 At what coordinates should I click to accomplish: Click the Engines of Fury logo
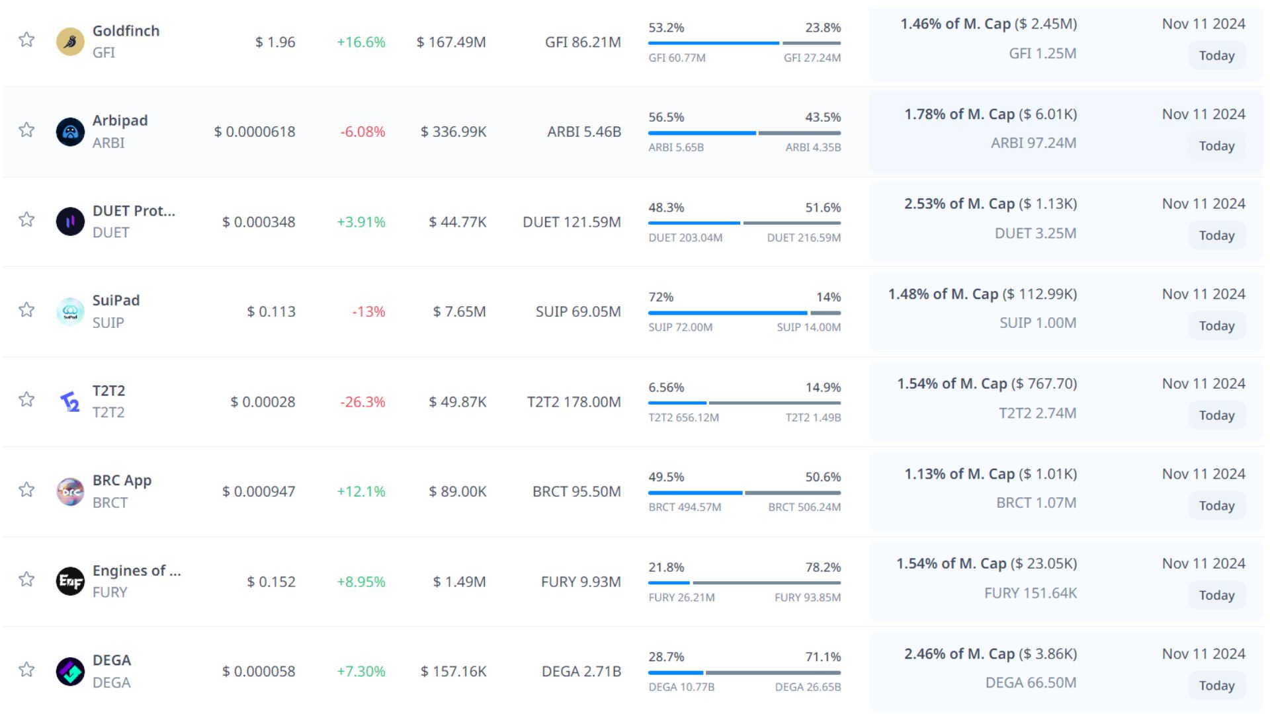tap(70, 581)
